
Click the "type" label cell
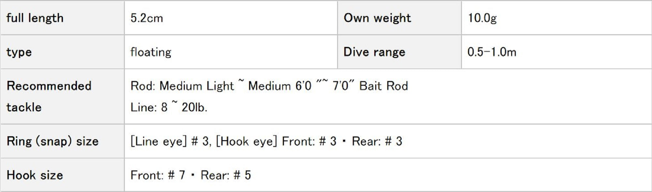pyautogui.click(x=19, y=52)
